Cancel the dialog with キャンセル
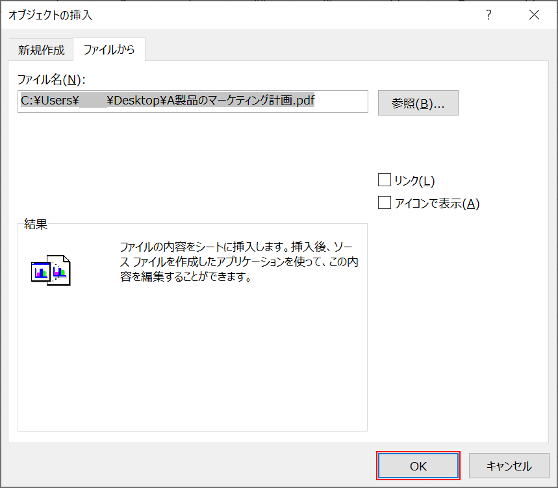This screenshot has width=558, height=488. [x=509, y=465]
